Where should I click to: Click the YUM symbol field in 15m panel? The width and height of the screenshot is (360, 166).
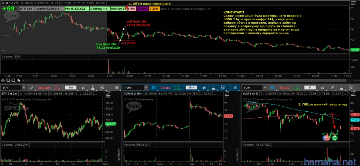134,88
